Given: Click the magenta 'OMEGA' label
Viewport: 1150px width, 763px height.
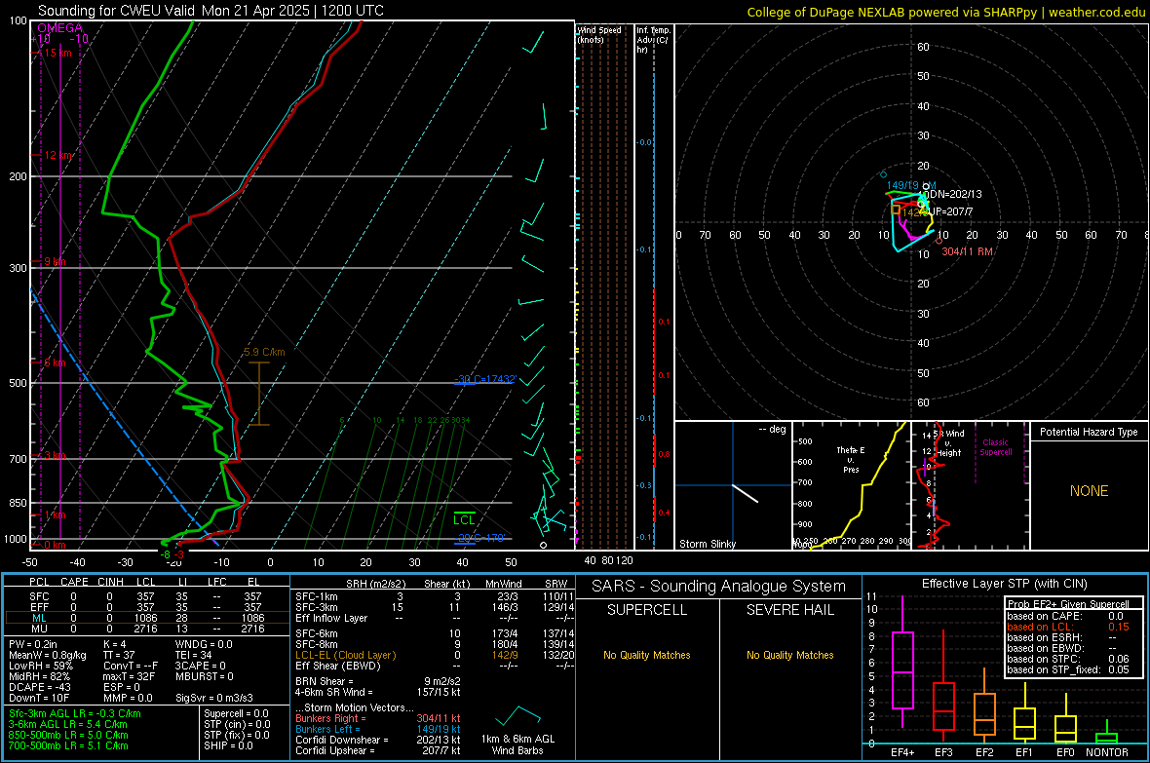Looking at the screenshot, I should point(59,28).
